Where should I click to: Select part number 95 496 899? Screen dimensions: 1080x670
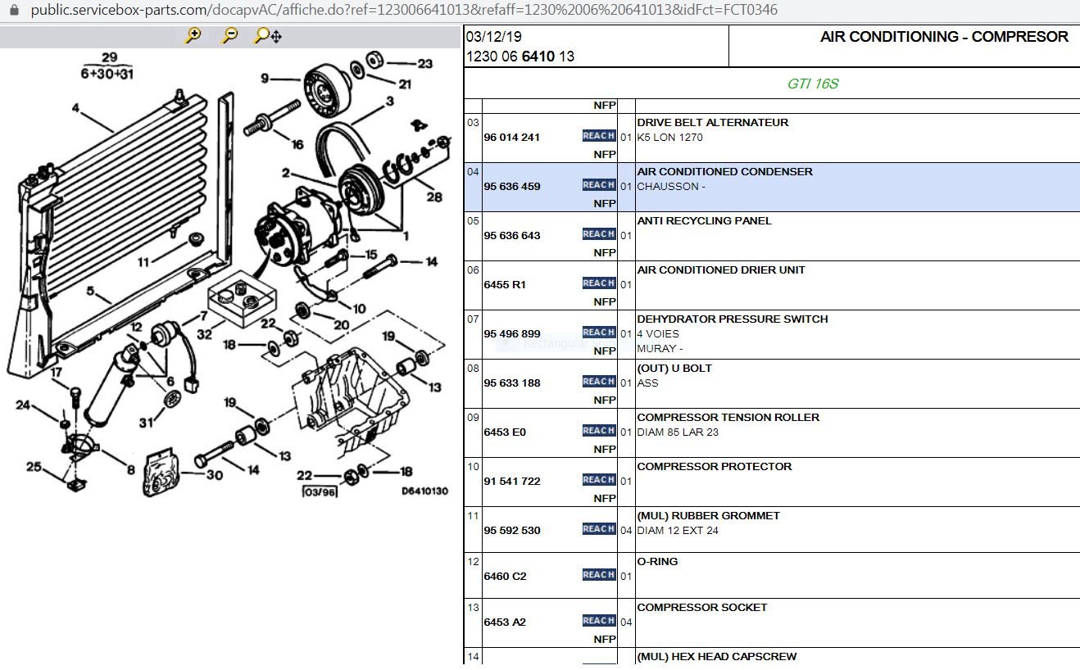pos(512,334)
